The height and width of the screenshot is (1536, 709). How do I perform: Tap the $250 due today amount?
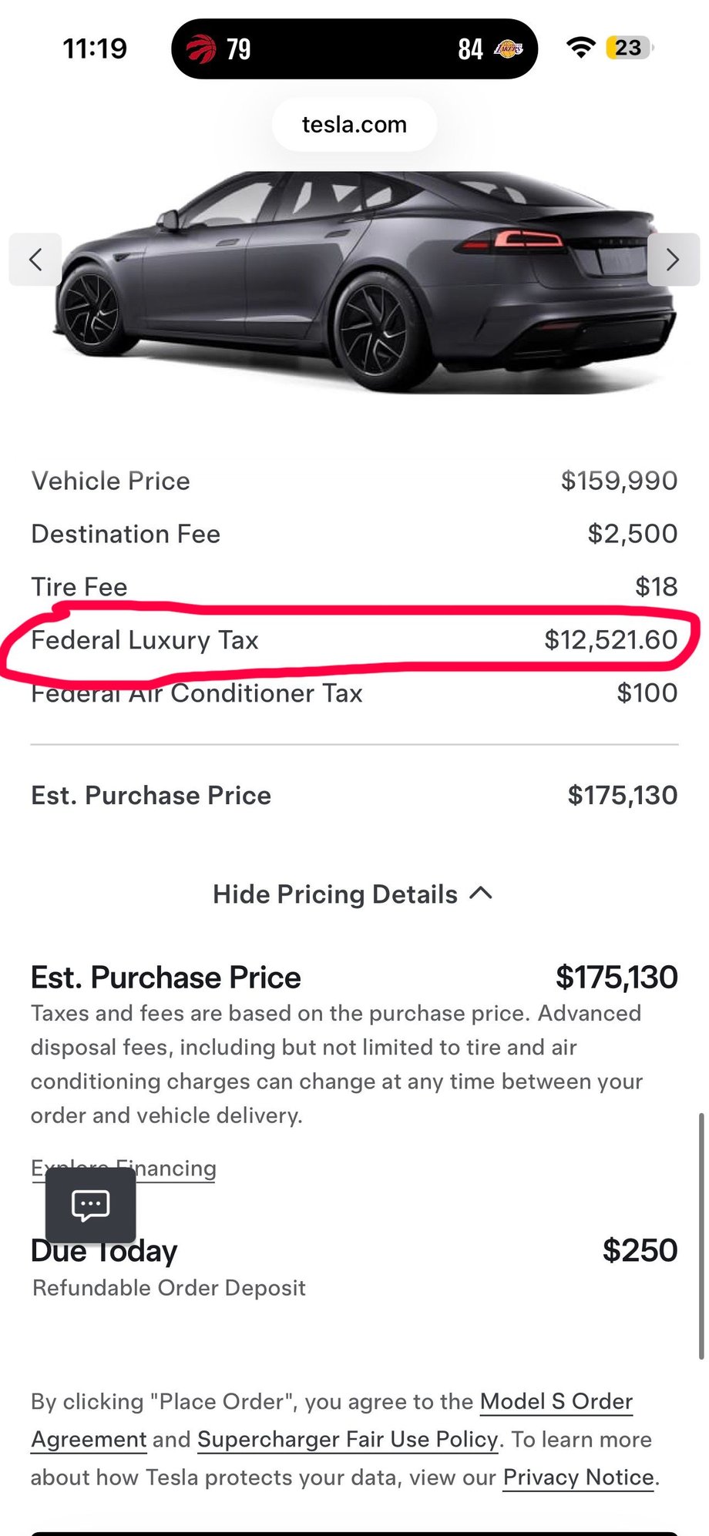[640, 1250]
